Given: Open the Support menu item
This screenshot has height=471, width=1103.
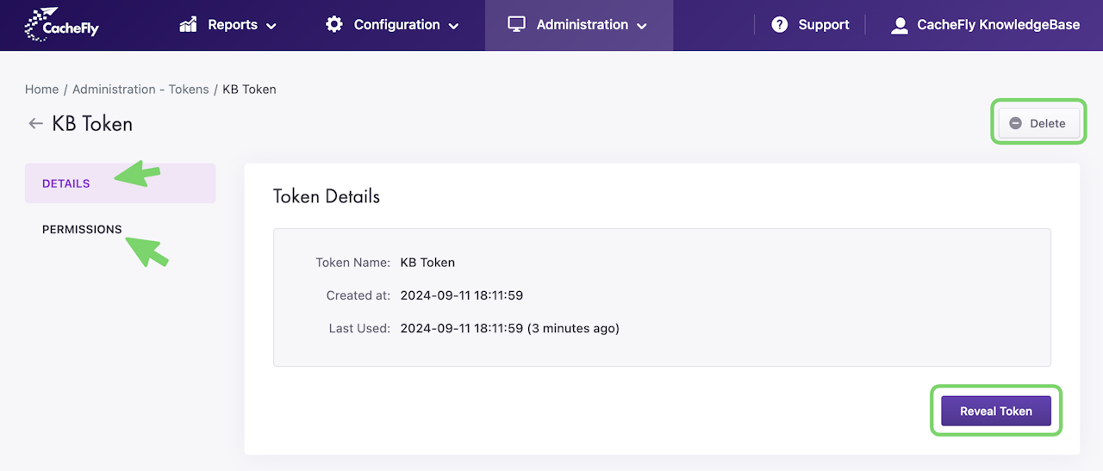Looking at the screenshot, I should point(823,25).
